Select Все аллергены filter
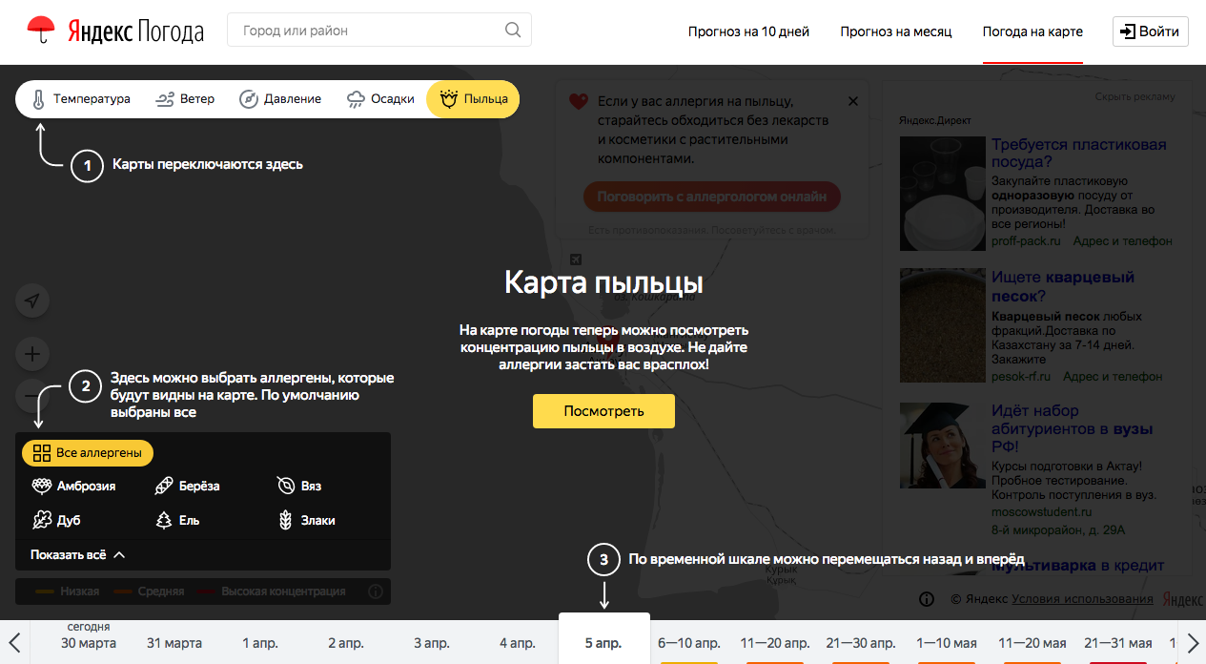This screenshot has height=664, width=1206. click(88, 452)
